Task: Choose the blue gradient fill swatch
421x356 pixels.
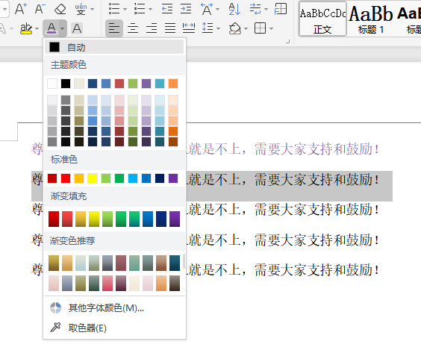Action: (148, 219)
